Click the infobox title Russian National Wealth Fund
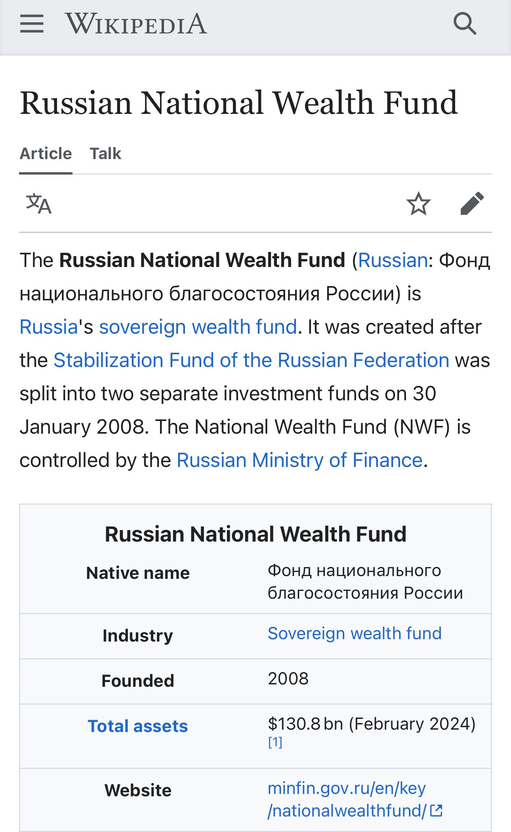 255,534
